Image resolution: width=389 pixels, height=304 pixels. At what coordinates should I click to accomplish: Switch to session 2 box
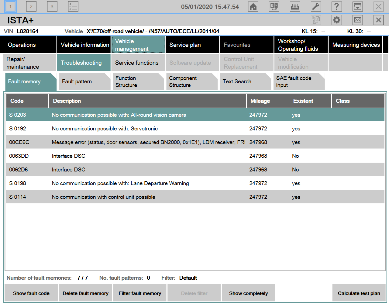[31, 7]
